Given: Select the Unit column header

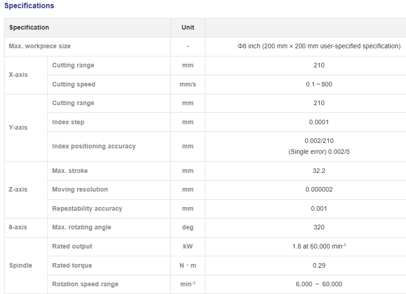Looking at the screenshot, I should coord(187,27).
